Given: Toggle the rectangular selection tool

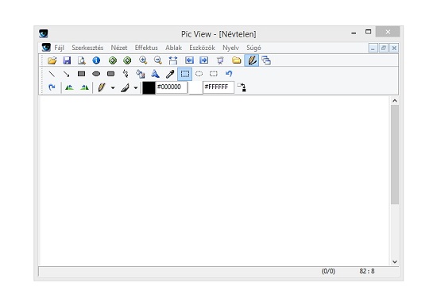Looking at the screenshot, I should [185, 74].
